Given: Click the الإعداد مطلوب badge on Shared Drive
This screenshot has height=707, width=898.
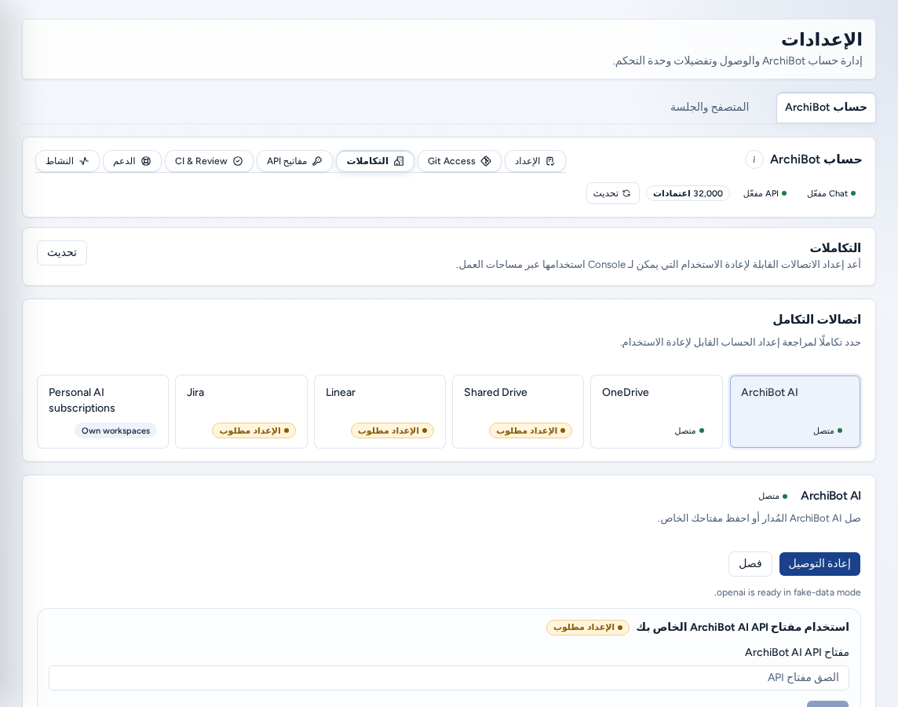Looking at the screenshot, I should [x=531, y=430].
